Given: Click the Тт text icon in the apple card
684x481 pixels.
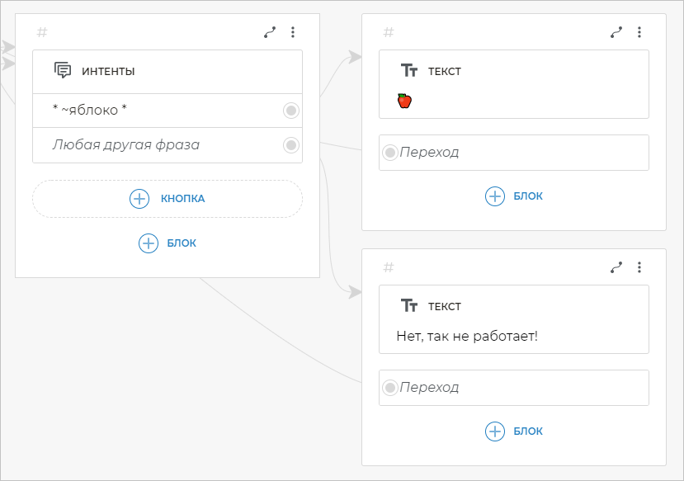Looking at the screenshot, I should coord(409,71).
